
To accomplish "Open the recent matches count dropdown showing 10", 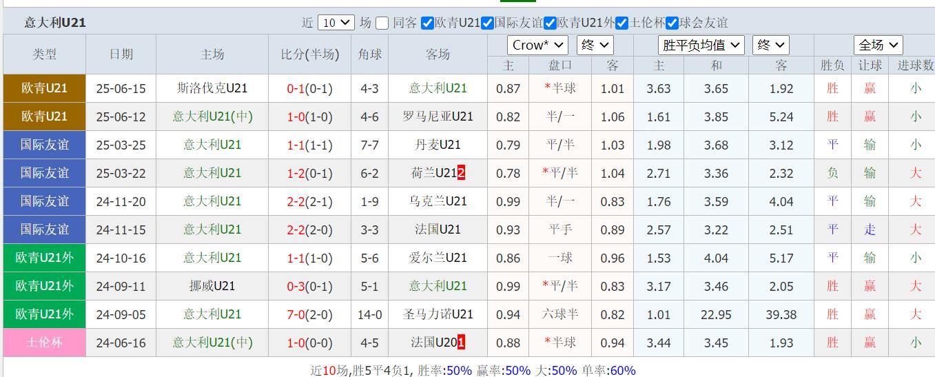I will click(336, 23).
